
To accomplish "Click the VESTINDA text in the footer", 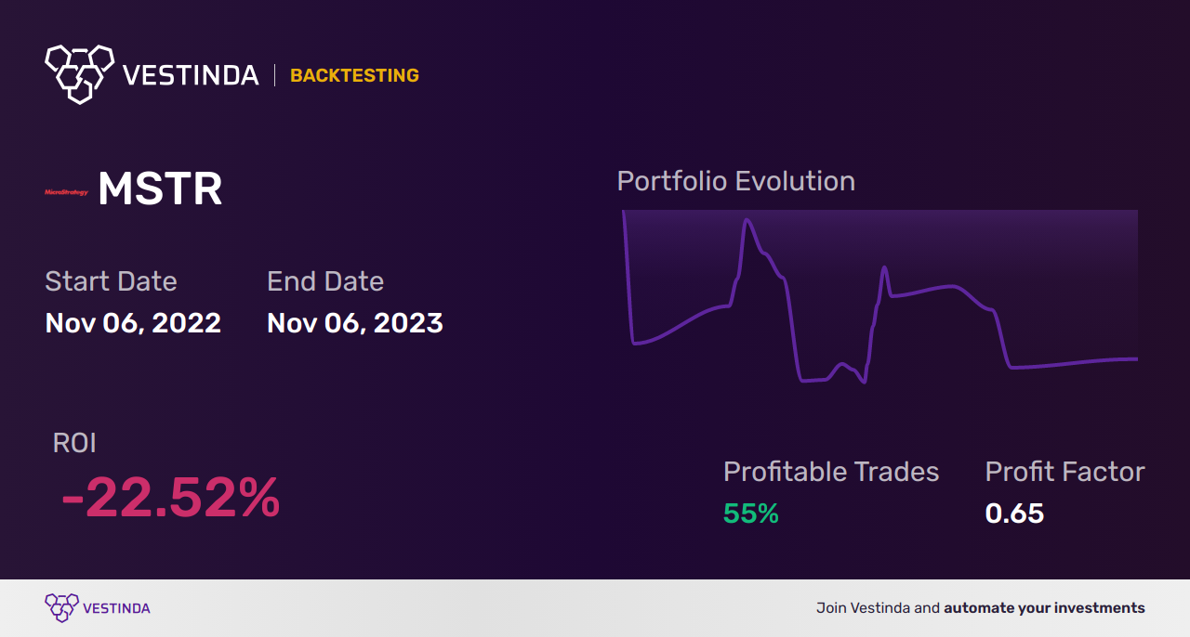I will [116, 608].
